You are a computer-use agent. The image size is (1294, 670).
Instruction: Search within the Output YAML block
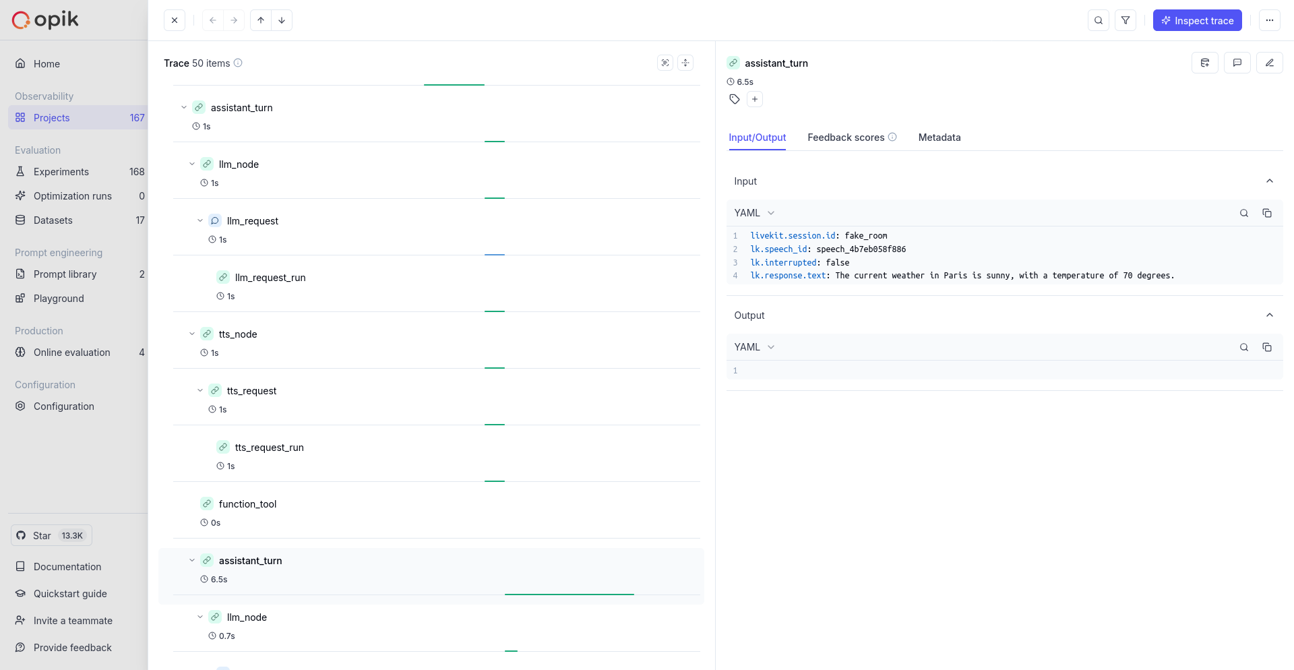(x=1244, y=347)
